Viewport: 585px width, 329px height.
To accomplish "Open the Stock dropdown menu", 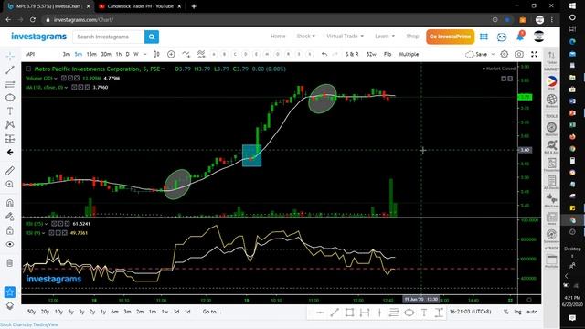I will coord(305,37).
